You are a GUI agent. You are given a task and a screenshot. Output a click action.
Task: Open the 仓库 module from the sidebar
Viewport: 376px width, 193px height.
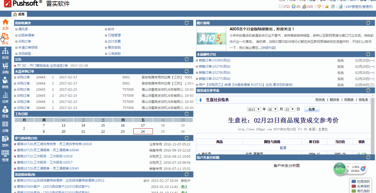[x=5, y=96]
